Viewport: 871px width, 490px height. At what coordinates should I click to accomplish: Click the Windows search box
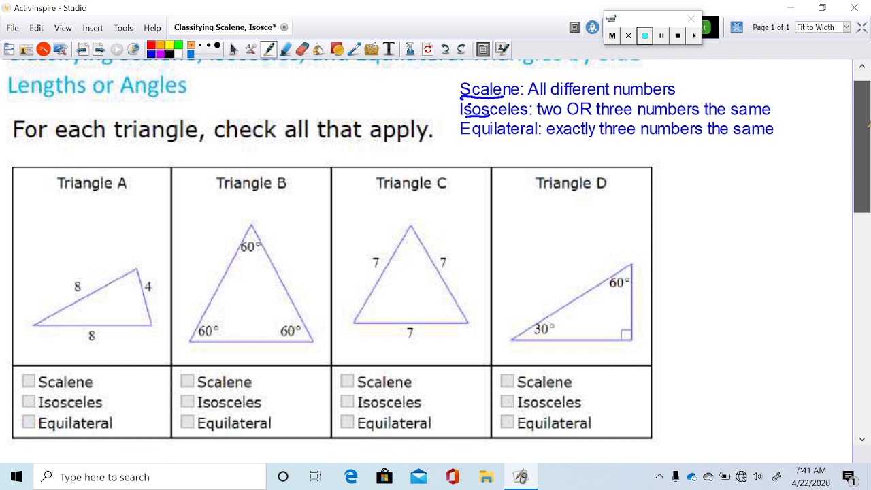tap(150, 476)
